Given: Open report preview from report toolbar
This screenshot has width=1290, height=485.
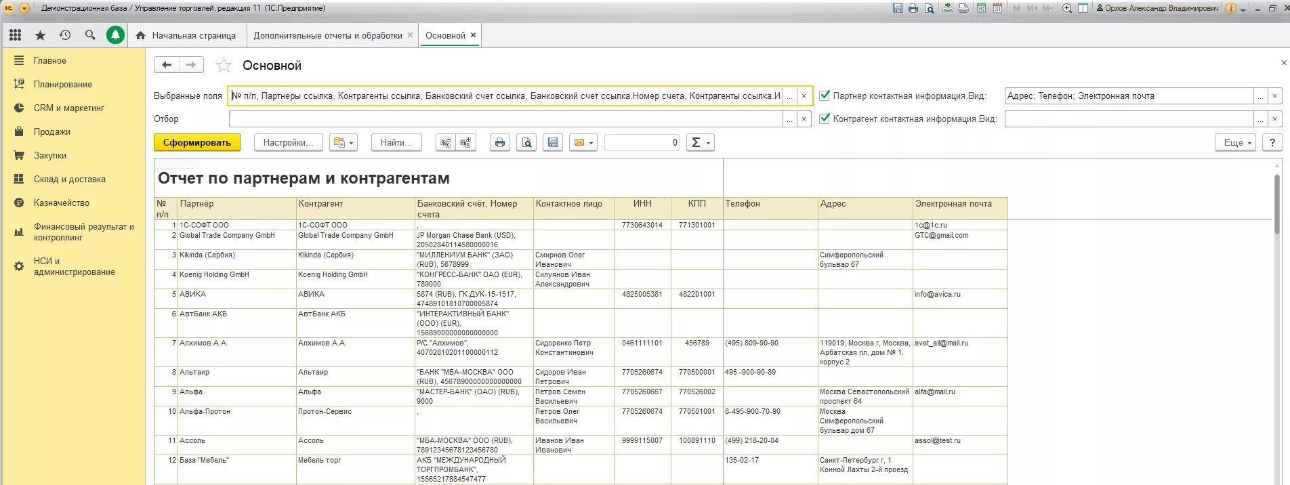Looking at the screenshot, I should [526, 142].
